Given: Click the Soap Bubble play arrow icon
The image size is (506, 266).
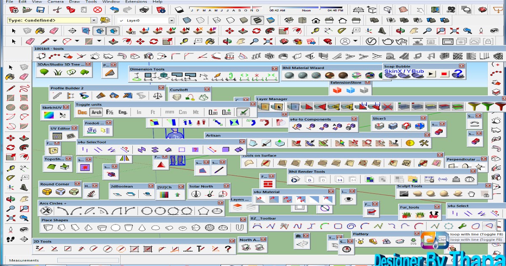Looking at the screenshot, I should [x=431, y=73].
